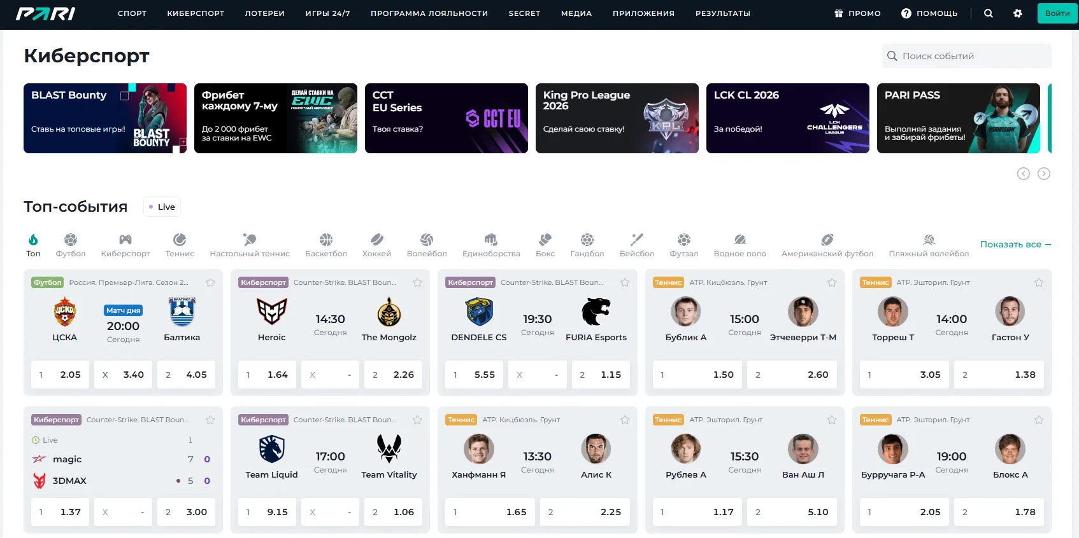
Task: Open the King Pro League 2026 banner
Action: pyautogui.click(x=617, y=118)
